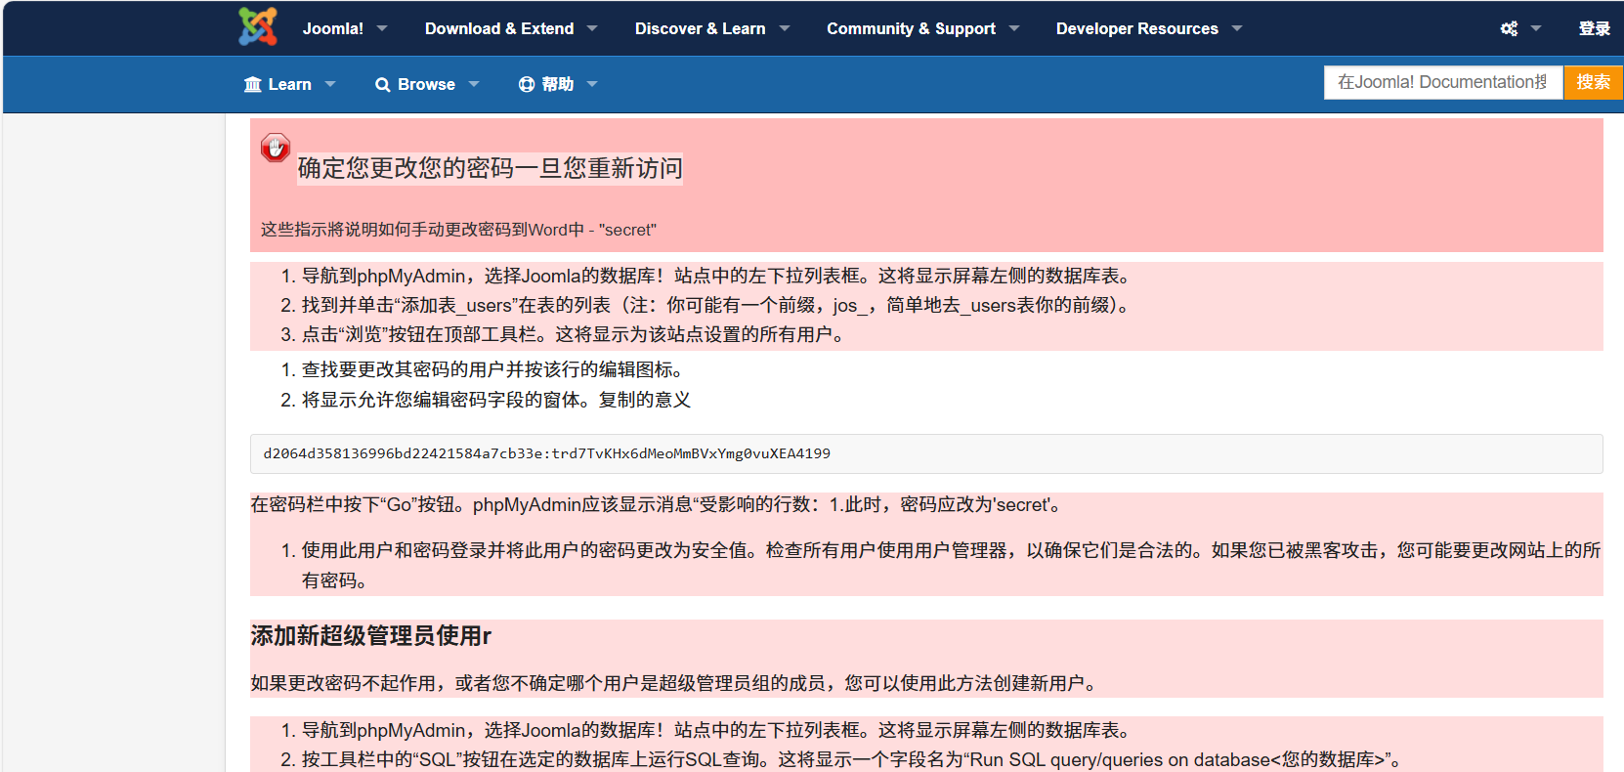Click the step 查找要更改其密码的用户
The image size is (1624, 772).
tap(494, 369)
